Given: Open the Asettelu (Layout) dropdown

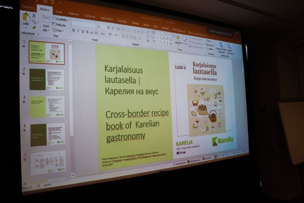Looking at the screenshot, I should (60, 19).
